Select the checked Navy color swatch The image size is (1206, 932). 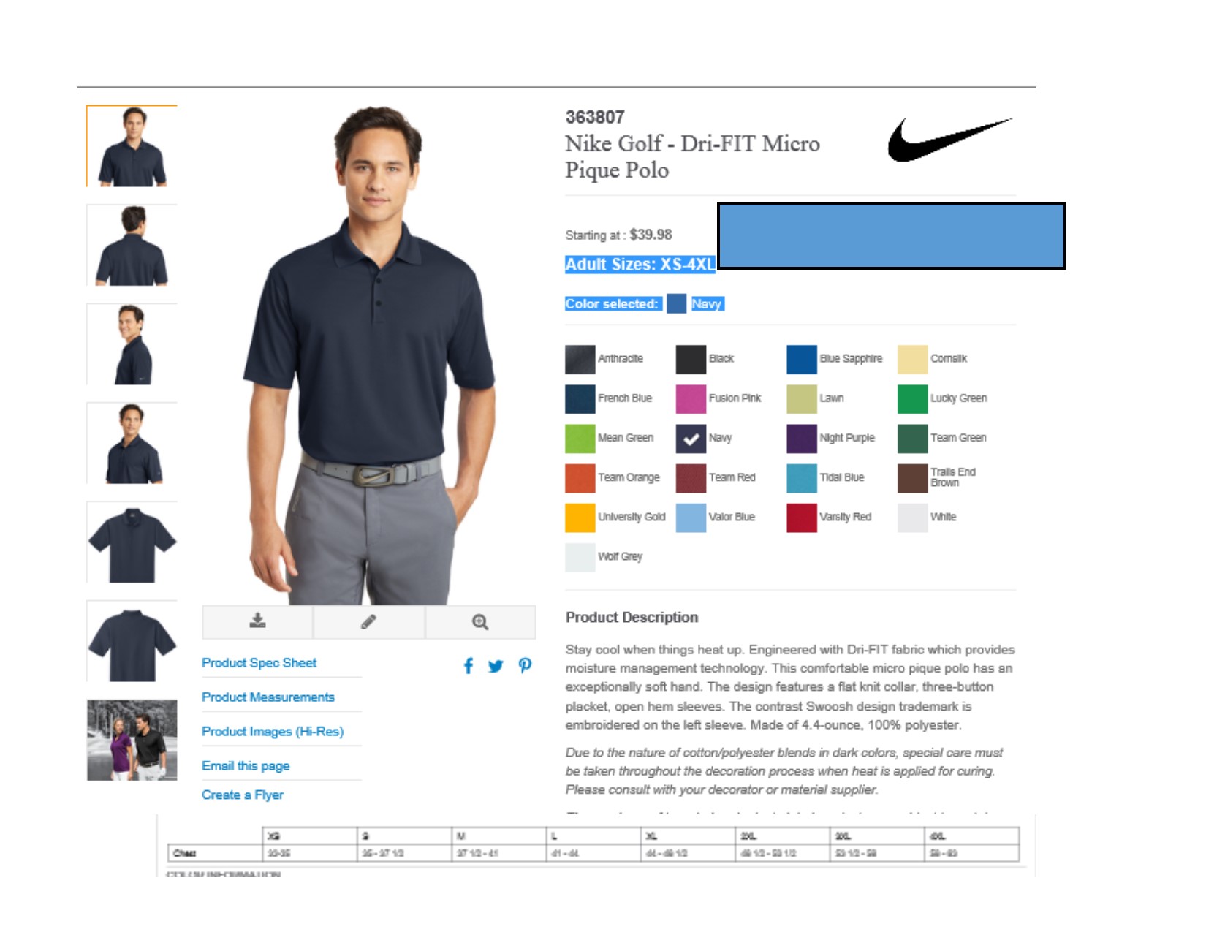point(691,438)
